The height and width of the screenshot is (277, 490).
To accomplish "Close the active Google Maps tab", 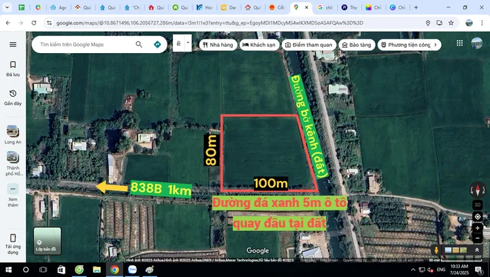I will [x=306, y=7].
